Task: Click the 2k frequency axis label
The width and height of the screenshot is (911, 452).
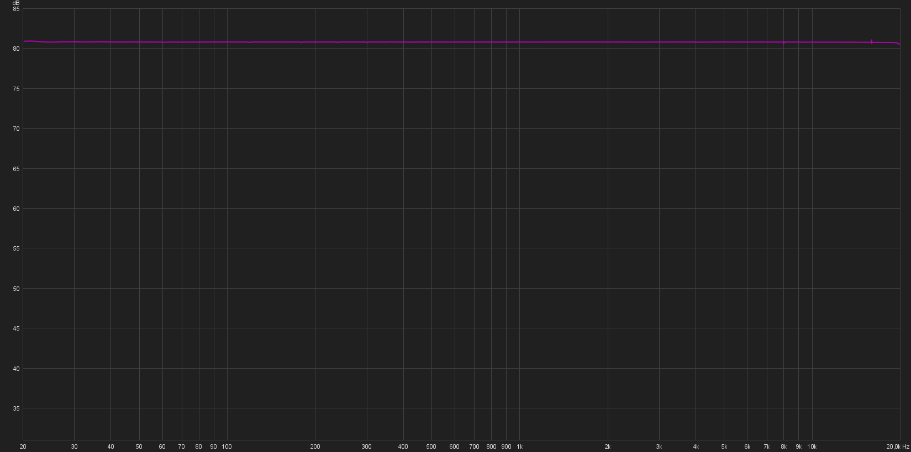Action: pos(607,446)
